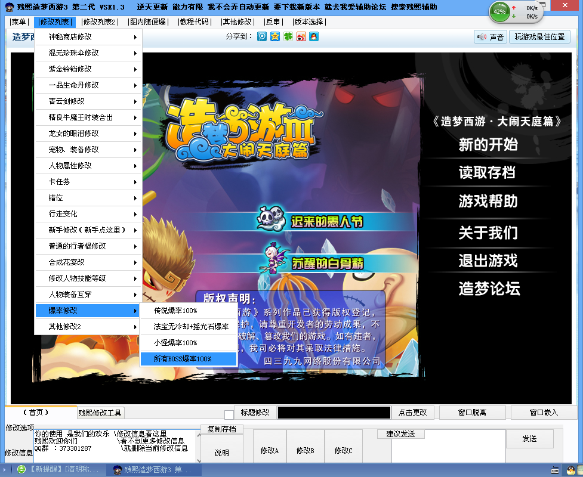Tick the checkbox beside 标题修改
583x477 pixels.
pyautogui.click(x=229, y=414)
